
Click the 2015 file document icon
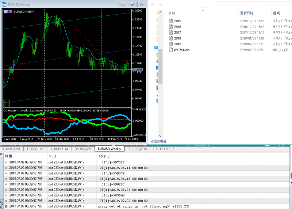(x=171, y=21)
